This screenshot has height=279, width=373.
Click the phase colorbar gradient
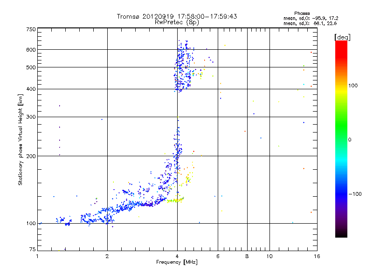click(341, 139)
